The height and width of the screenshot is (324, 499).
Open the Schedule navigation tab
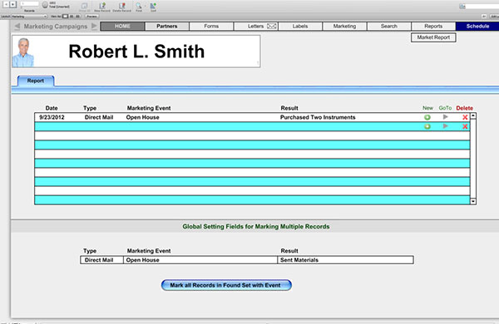click(477, 26)
